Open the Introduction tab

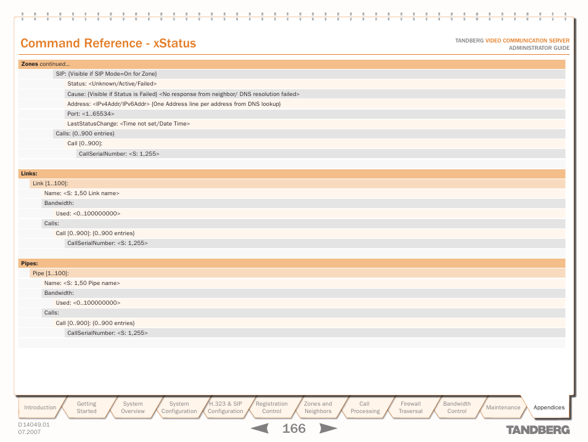[40, 407]
